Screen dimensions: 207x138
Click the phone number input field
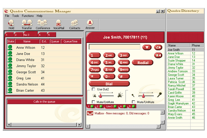pyautogui.click(x=115, y=47)
